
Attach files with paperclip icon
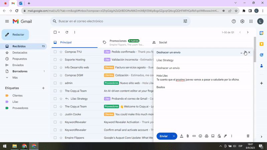coord(188,136)
